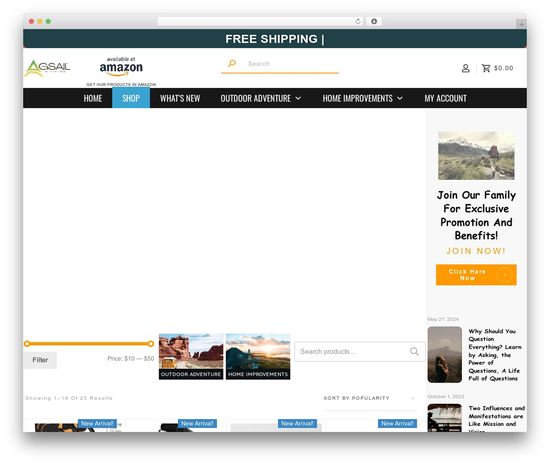The image size is (550, 465).
Task: Click the browser download icon
Action: tap(374, 21)
